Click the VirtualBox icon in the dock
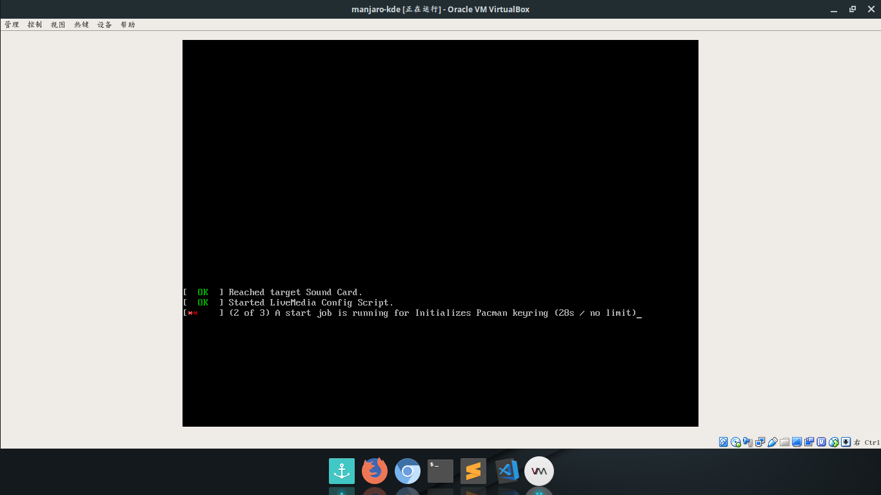 tap(539, 471)
